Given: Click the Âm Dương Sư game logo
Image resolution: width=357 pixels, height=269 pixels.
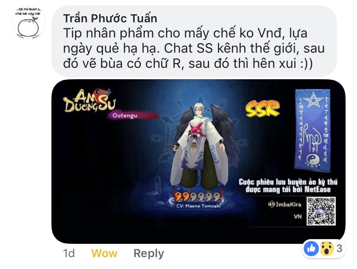Looking at the screenshot, I should point(89,101).
